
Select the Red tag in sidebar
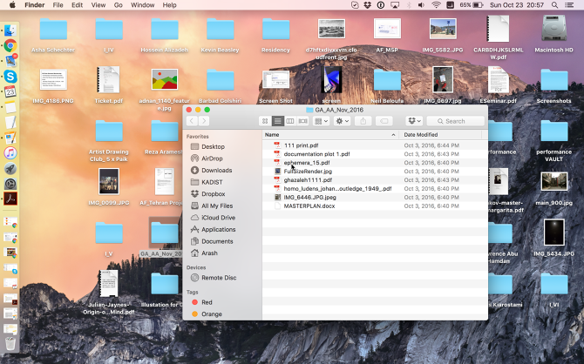coord(207,302)
